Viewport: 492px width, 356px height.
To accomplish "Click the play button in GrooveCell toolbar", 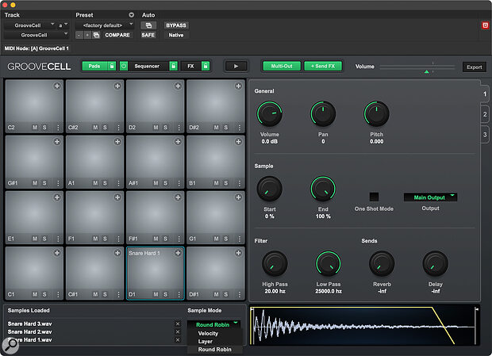I will click(x=236, y=67).
